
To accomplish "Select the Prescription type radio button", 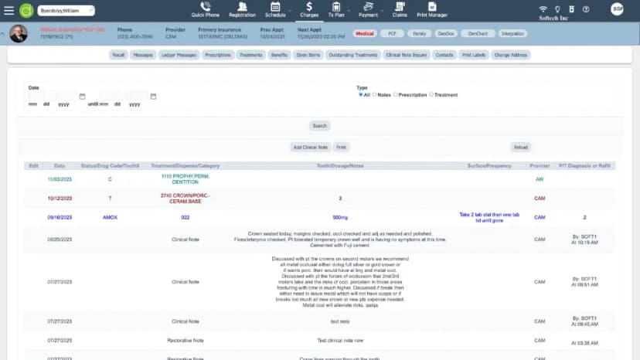I will tap(396, 95).
